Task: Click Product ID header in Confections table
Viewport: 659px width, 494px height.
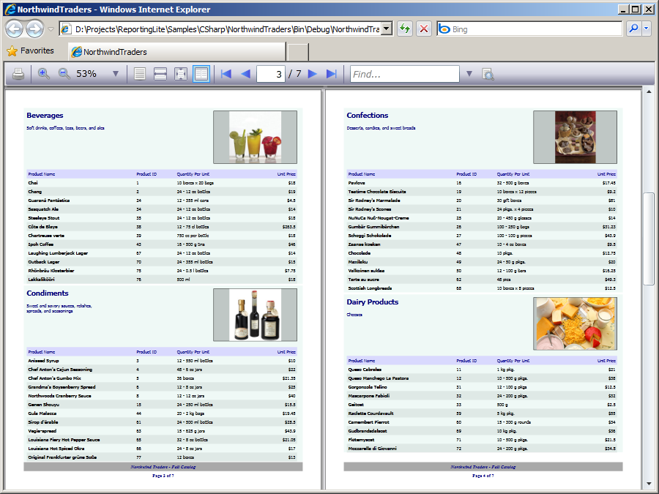Action: [x=466, y=174]
